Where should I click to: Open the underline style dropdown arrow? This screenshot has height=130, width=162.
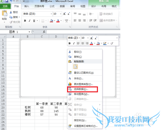tap(37, 21)
